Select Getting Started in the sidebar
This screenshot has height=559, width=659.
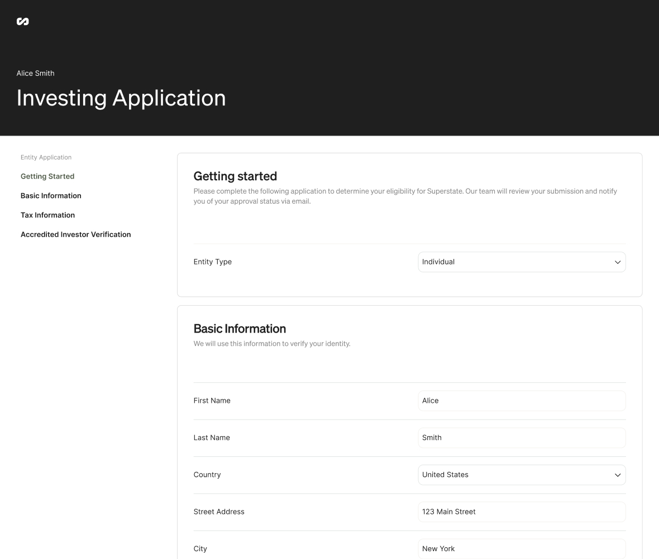point(47,176)
